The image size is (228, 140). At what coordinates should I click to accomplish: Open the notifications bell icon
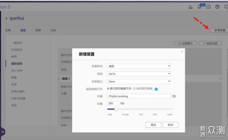pos(199,7)
